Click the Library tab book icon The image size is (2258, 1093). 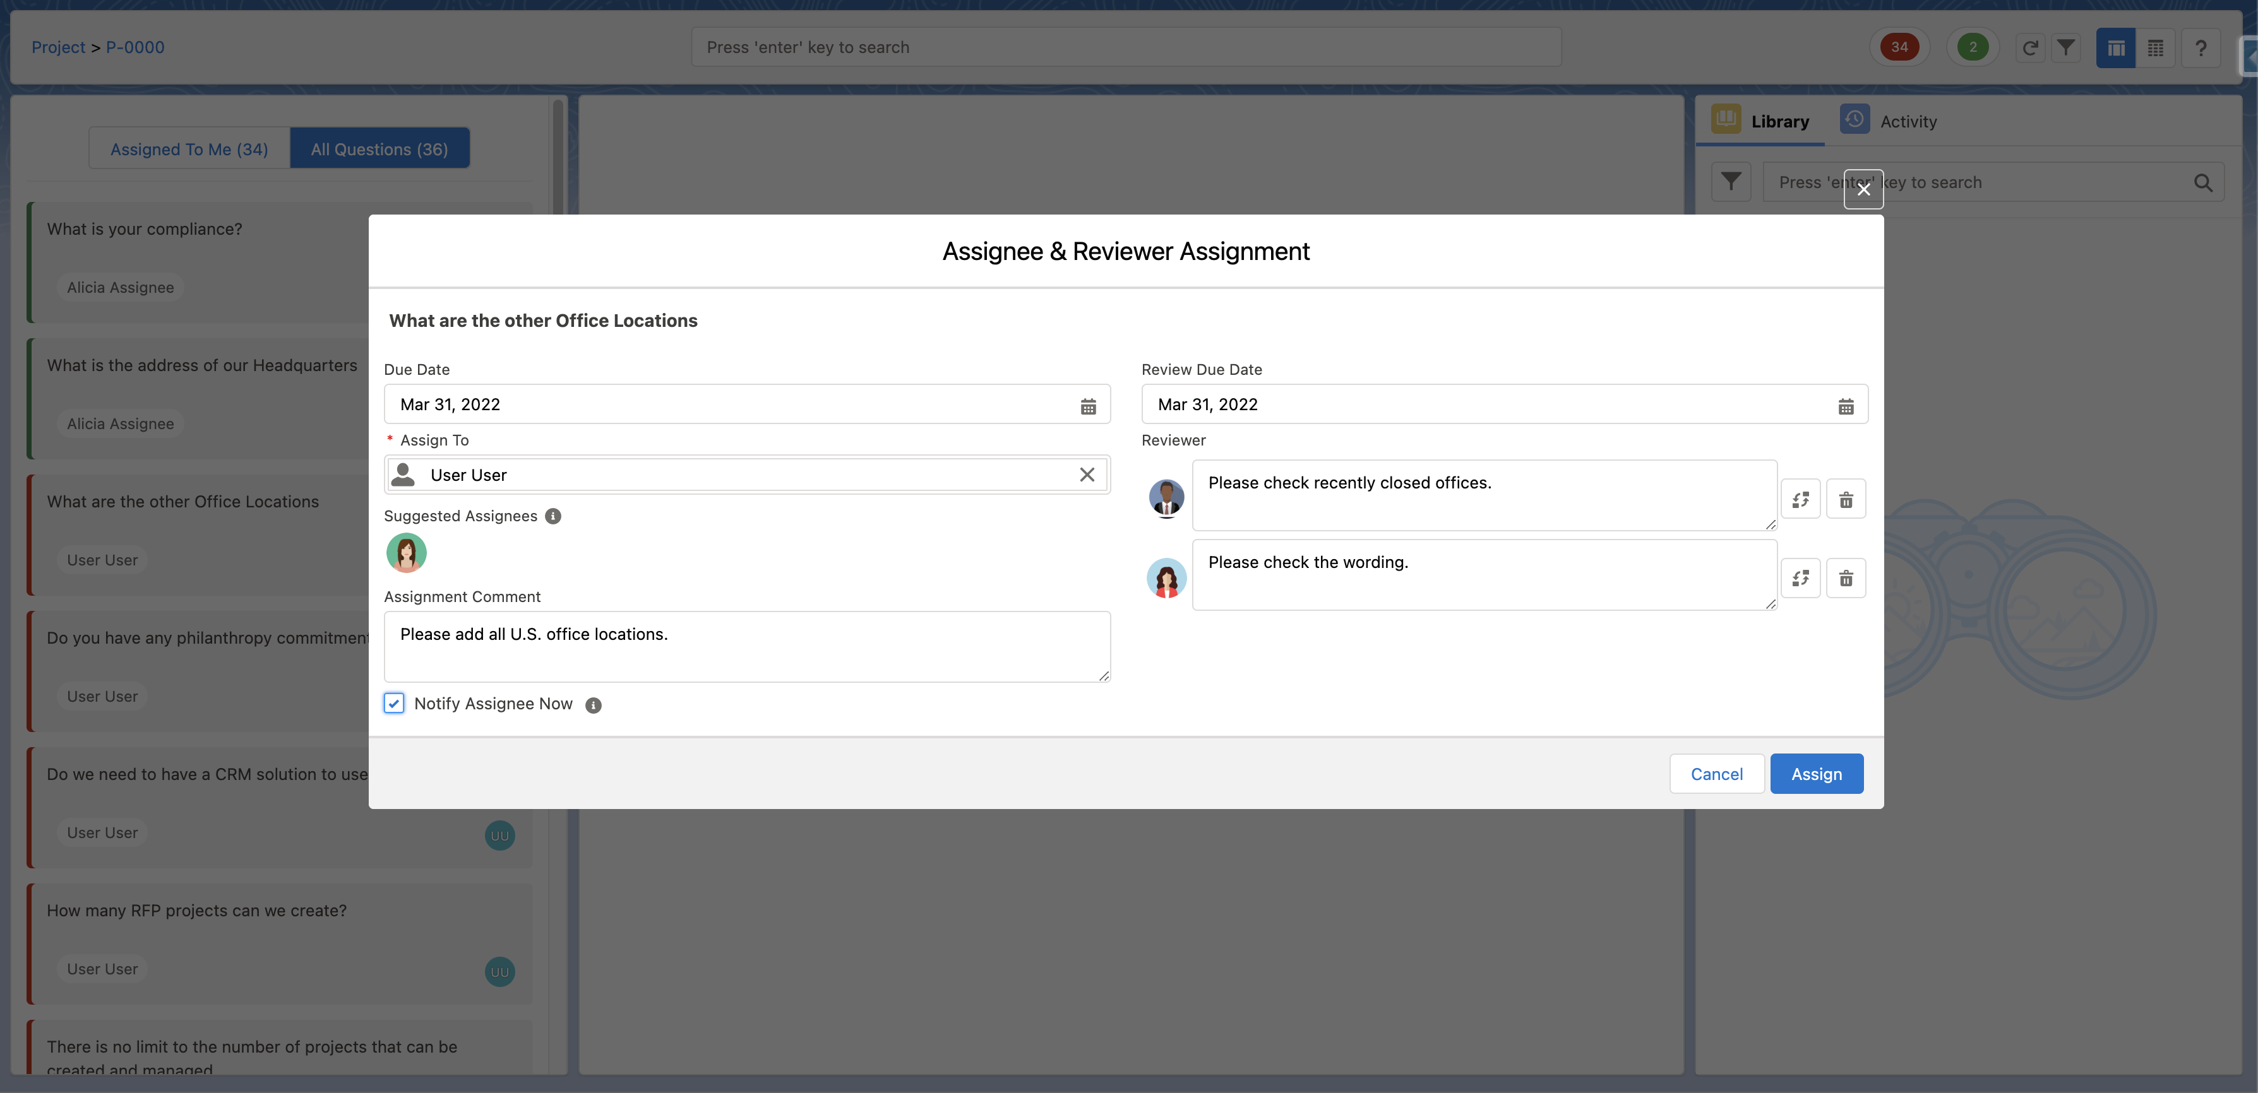(x=1726, y=118)
